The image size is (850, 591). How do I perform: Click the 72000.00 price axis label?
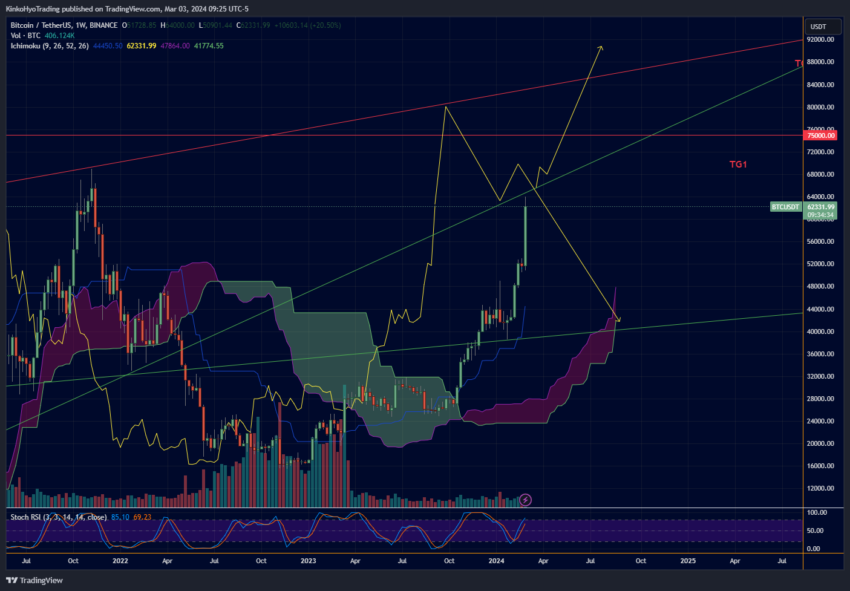tap(821, 152)
